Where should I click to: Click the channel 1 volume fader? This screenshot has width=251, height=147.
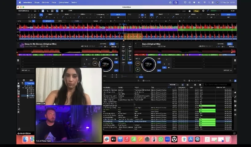pyautogui.click(x=123, y=68)
